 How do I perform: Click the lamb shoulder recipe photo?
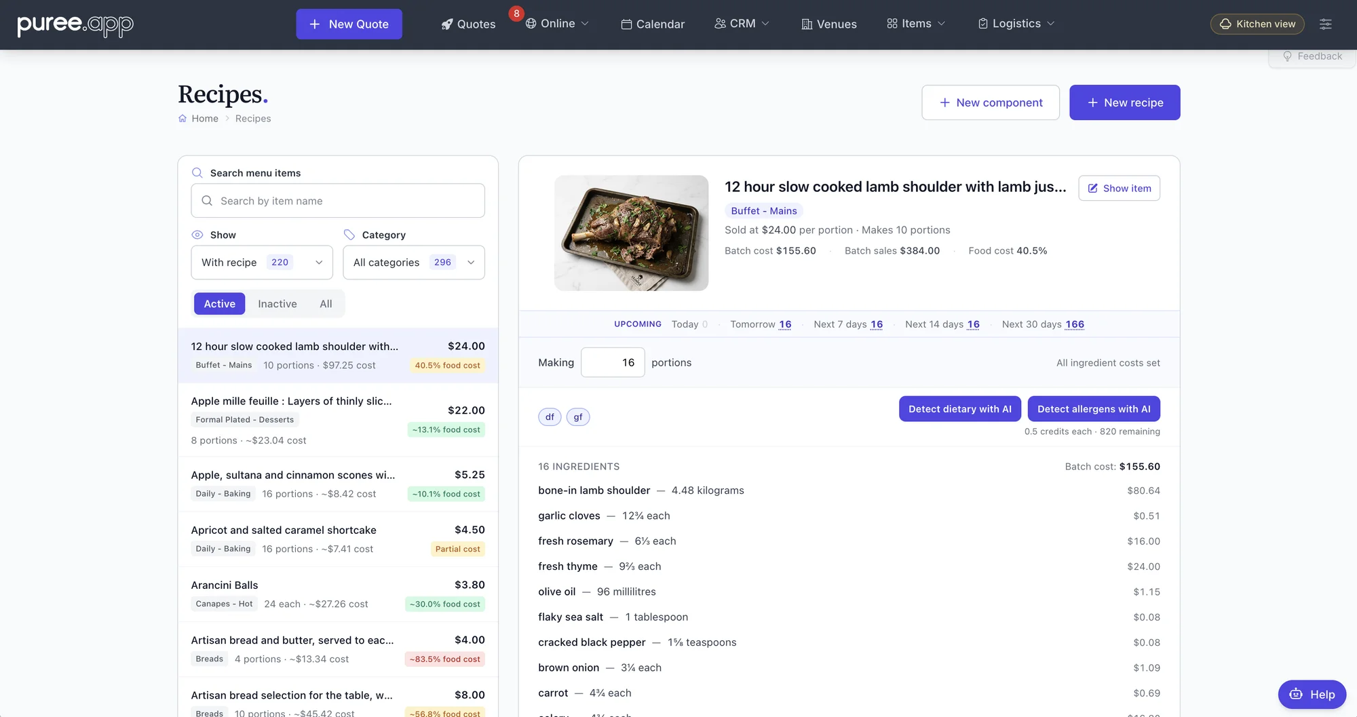tap(631, 233)
